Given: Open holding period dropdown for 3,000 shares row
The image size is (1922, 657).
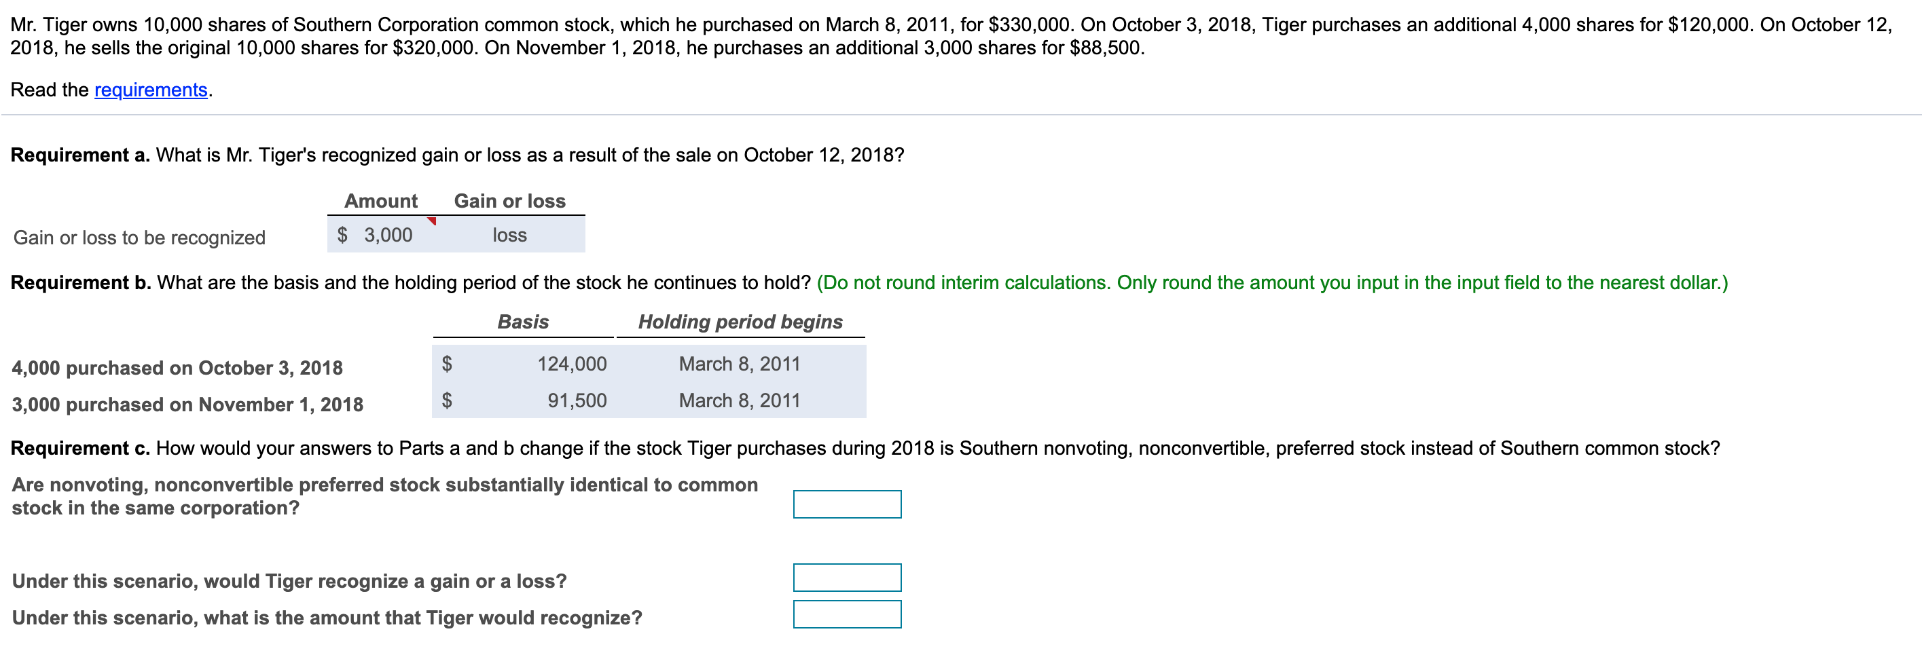Looking at the screenshot, I should coord(739,400).
